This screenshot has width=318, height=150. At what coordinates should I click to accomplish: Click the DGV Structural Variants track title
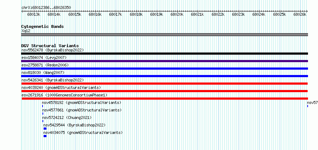[50, 46]
